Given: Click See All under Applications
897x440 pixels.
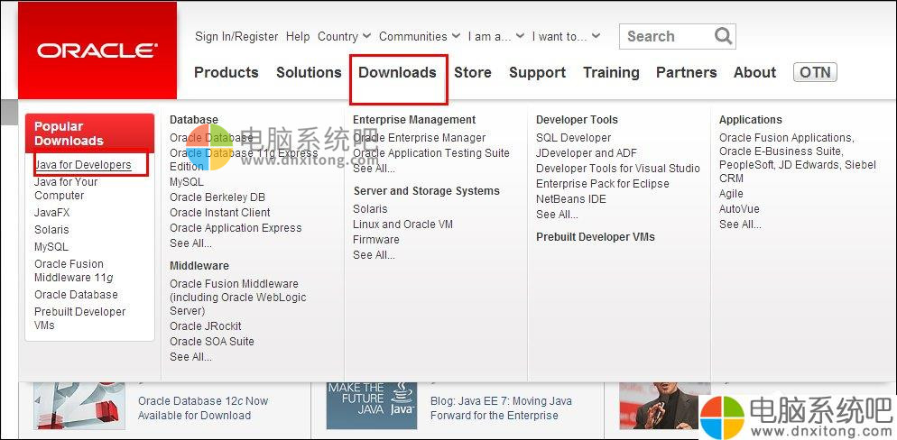Looking at the screenshot, I should (740, 225).
